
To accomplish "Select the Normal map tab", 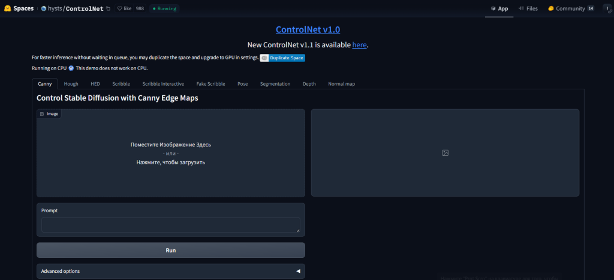I will pyautogui.click(x=341, y=84).
